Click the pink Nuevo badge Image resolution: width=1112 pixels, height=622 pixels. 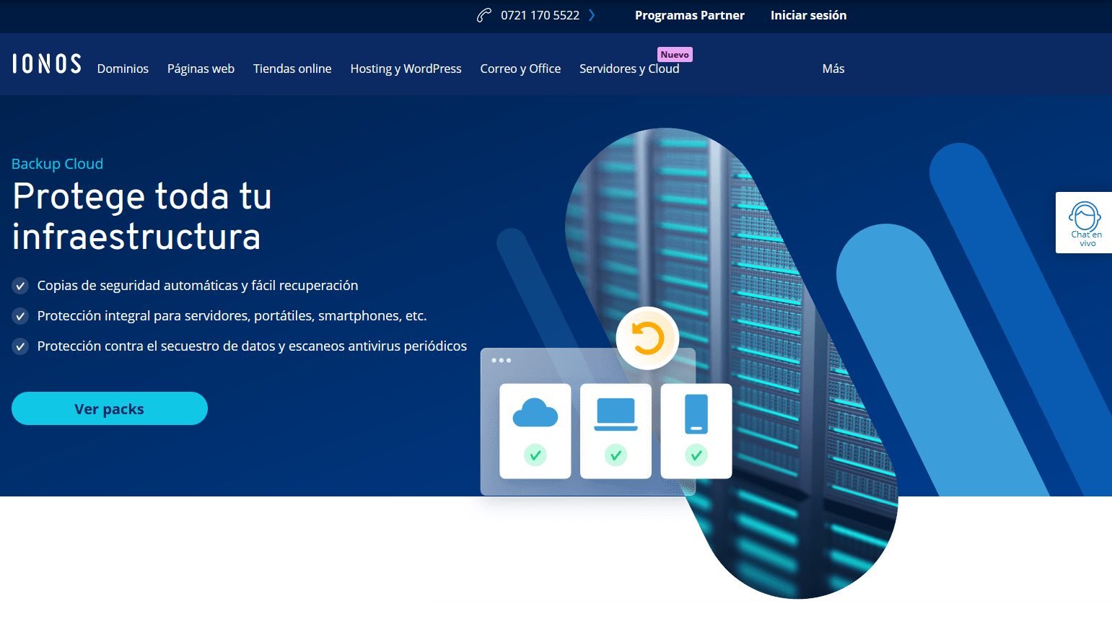point(675,54)
